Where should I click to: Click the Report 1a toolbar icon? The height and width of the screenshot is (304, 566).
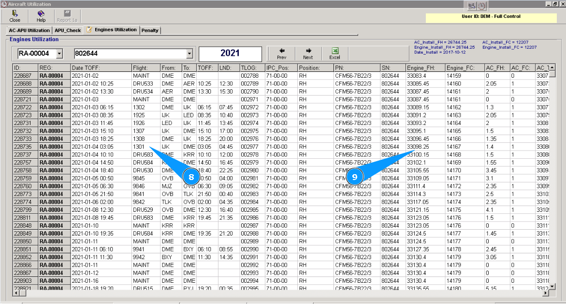click(x=67, y=14)
